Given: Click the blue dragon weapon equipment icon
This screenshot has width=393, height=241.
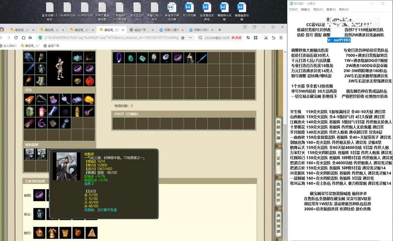Looking at the screenshot, I should (29, 57).
